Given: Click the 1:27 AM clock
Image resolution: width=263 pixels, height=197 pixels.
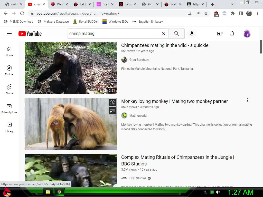Looking at the screenshot, I should click(x=240, y=192).
